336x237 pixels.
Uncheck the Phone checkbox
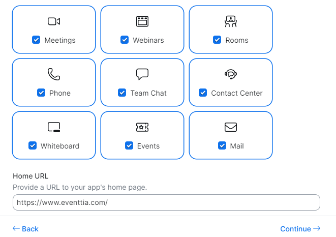coord(41,93)
